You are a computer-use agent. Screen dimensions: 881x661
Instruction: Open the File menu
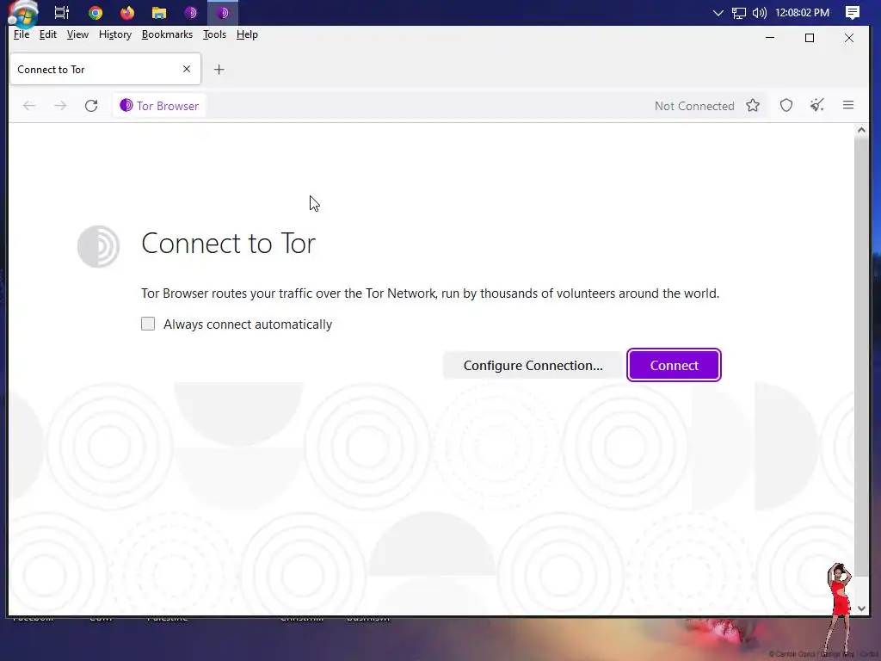[x=22, y=34]
